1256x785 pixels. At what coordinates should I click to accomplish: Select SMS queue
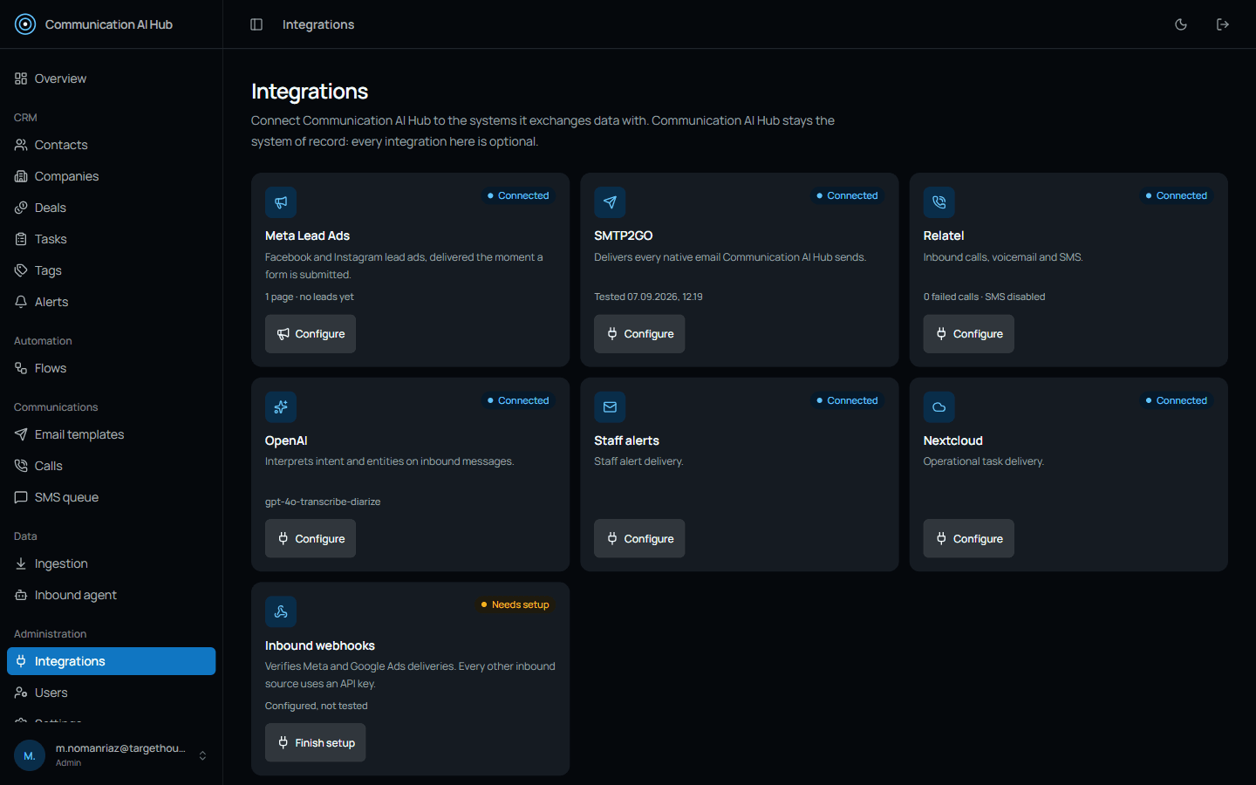point(112,497)
